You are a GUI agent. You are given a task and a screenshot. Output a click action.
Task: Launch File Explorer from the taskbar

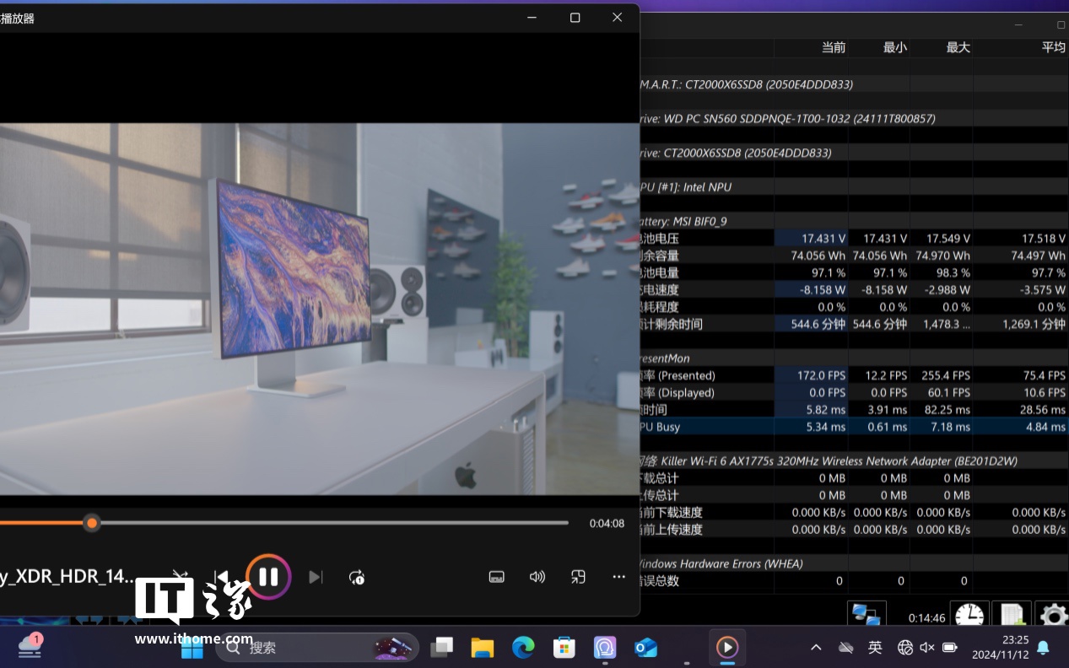pyautogui.click(x=483, y=647)
